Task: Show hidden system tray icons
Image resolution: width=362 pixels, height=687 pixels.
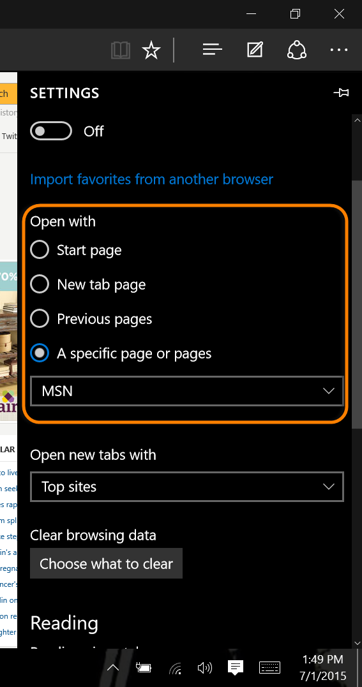Action: coord(113,667)
